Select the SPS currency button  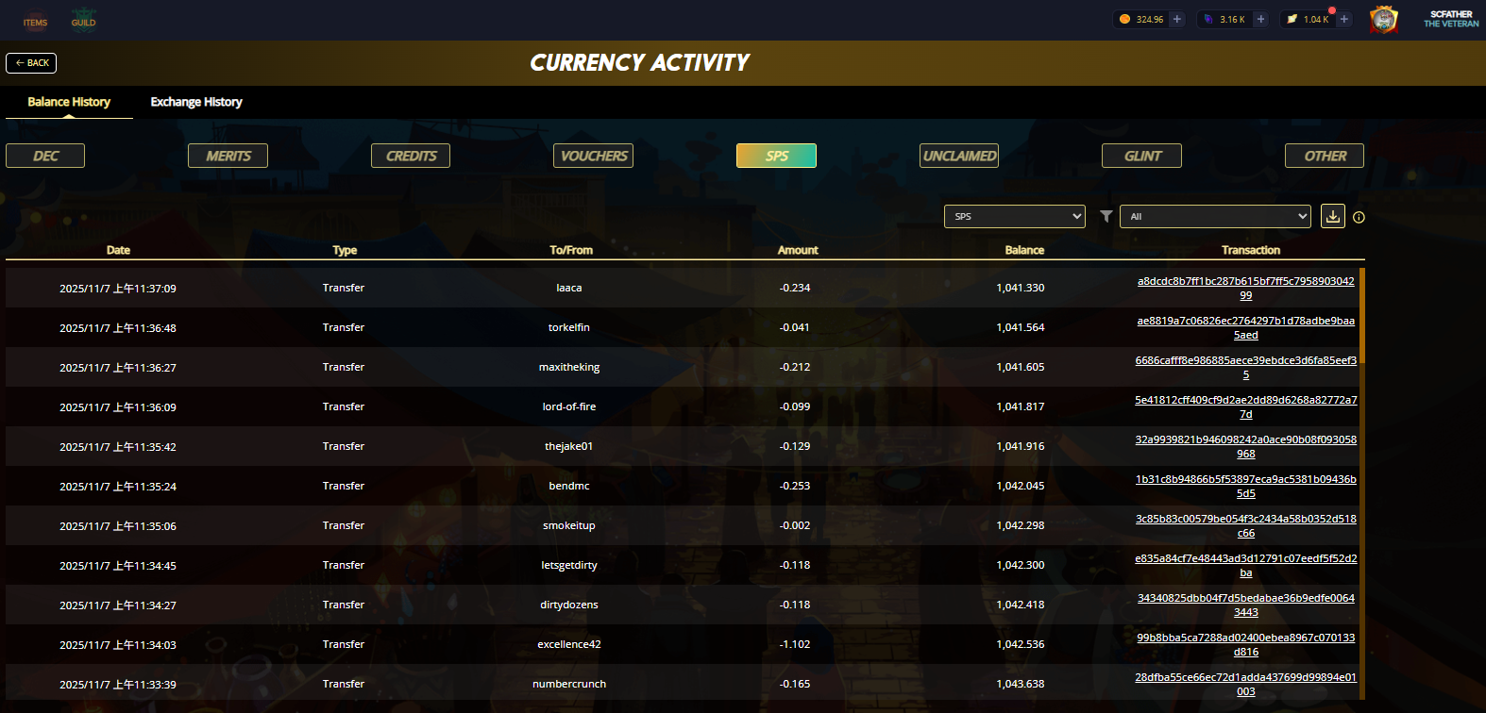point(776,156)
